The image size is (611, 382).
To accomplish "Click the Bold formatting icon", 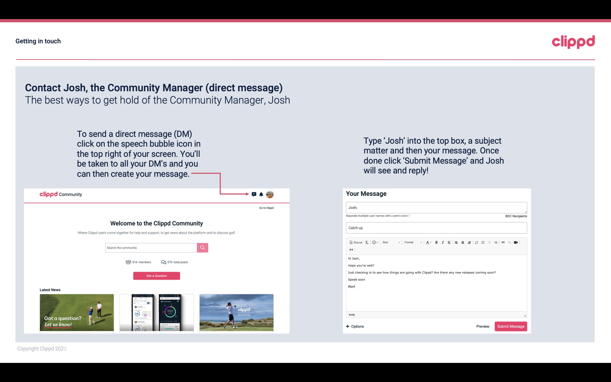I will 437,242.
